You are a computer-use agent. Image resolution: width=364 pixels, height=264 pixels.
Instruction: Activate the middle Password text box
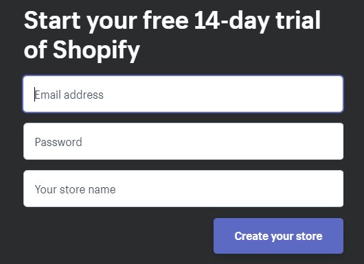click(x=183, y=141)
